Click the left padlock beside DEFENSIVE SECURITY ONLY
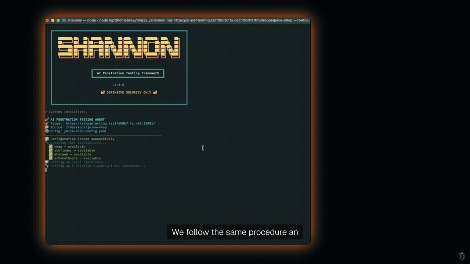Screen dimensions: 470x264 coord(103,92)
